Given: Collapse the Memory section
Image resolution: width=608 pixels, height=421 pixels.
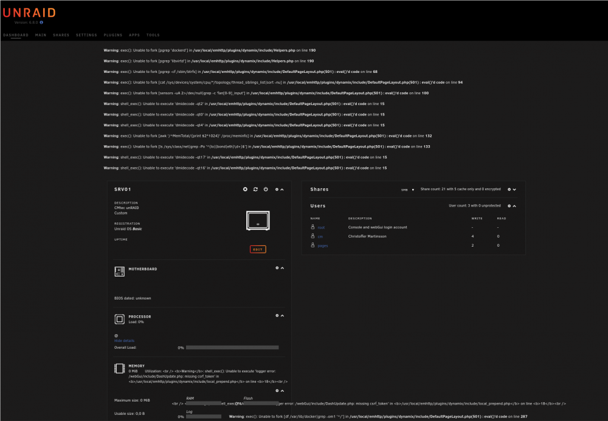Looking at the screenshot, I should point(282,391).
